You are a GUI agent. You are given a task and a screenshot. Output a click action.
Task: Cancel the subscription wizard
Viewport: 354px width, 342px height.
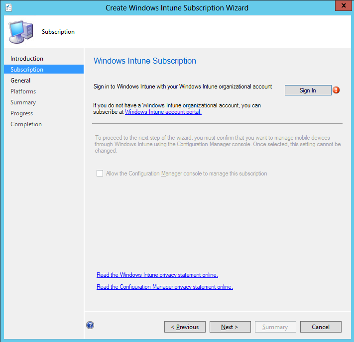coord(321,327)
